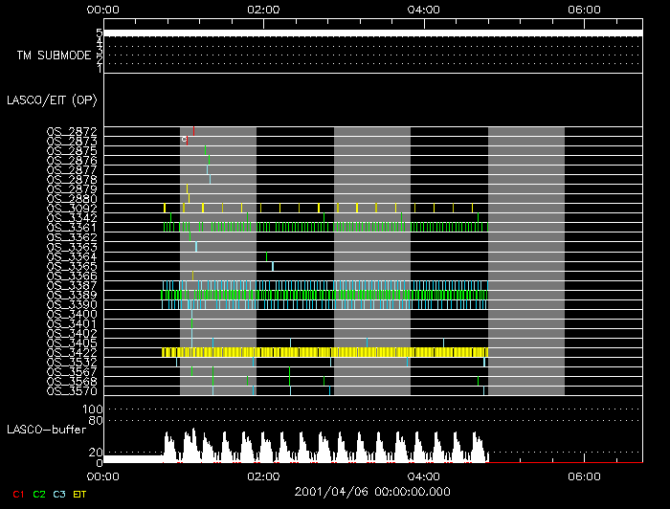Click the red marker in OS_2872 row
This screenshot has height=509, width=670.
193,131
